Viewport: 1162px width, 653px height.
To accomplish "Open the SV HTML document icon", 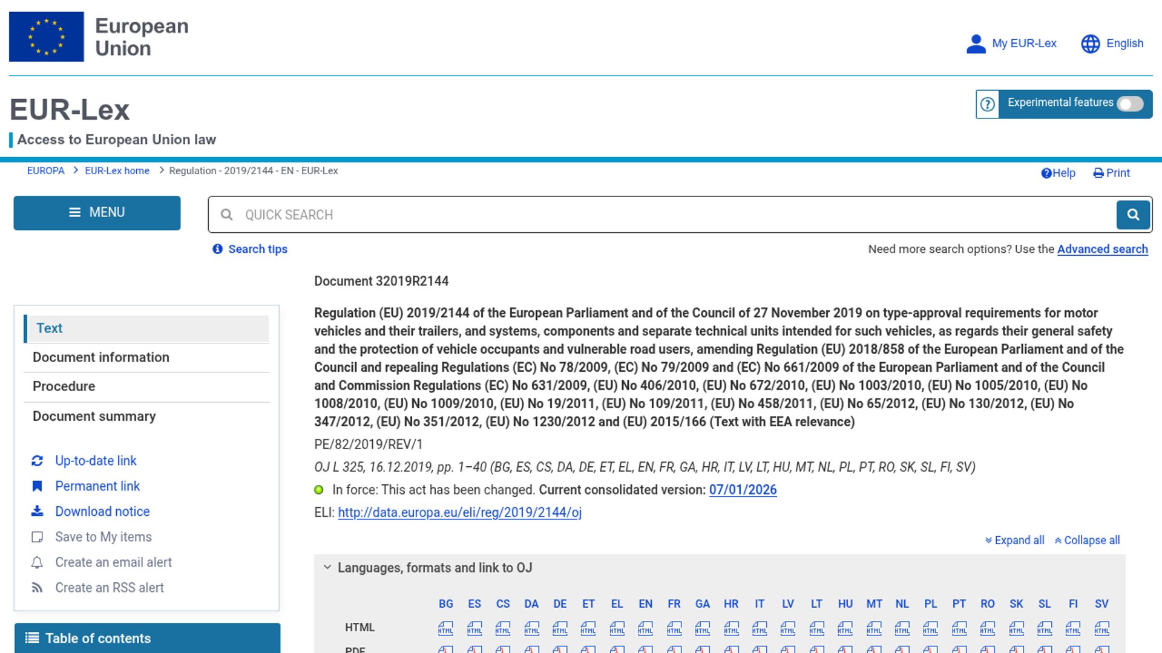I will (x=1101, y=628).
